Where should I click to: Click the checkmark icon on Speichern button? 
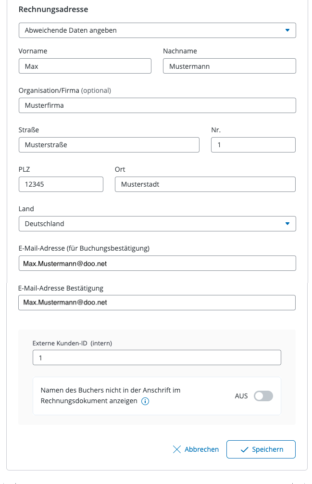(x=244, y=449)
